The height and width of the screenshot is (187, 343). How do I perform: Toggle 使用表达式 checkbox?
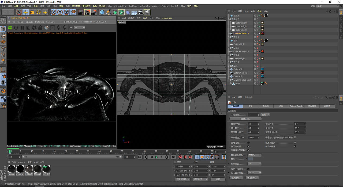(295, 143)
